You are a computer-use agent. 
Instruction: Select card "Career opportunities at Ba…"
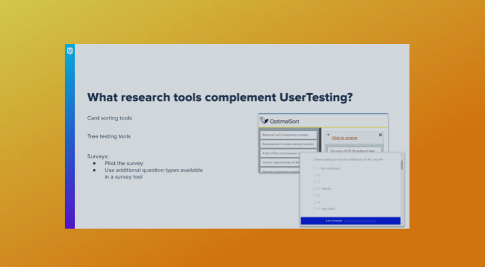[280, 162]
